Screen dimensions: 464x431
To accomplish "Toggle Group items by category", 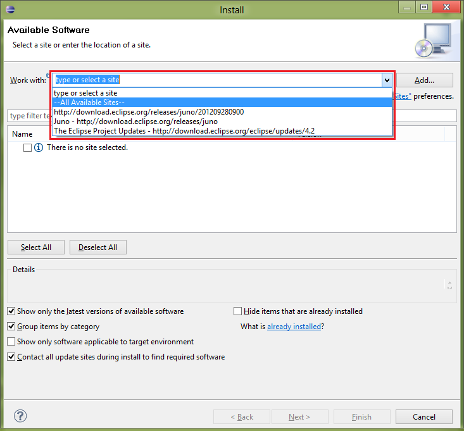I will tap(11, 327).
